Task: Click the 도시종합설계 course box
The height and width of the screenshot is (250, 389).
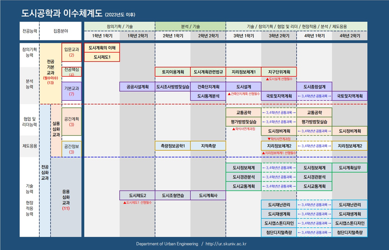Action: pyautogui.click(x=314, y=87)
